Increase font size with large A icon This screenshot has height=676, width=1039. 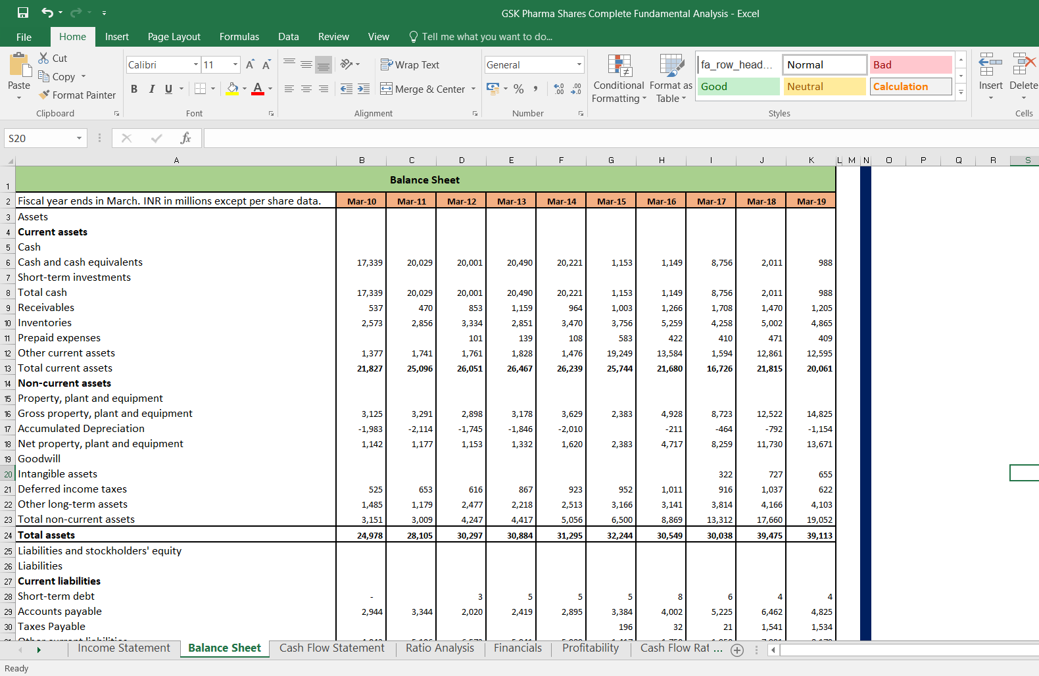[x=250, y=64]
